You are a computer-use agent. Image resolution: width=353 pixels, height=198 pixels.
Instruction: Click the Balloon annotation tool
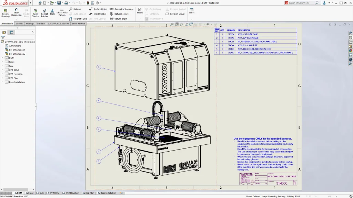tap(75, 9)
